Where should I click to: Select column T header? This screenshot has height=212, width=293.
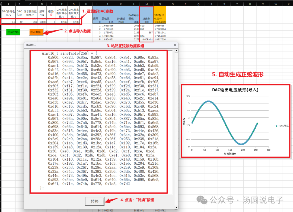pos(237,4)
